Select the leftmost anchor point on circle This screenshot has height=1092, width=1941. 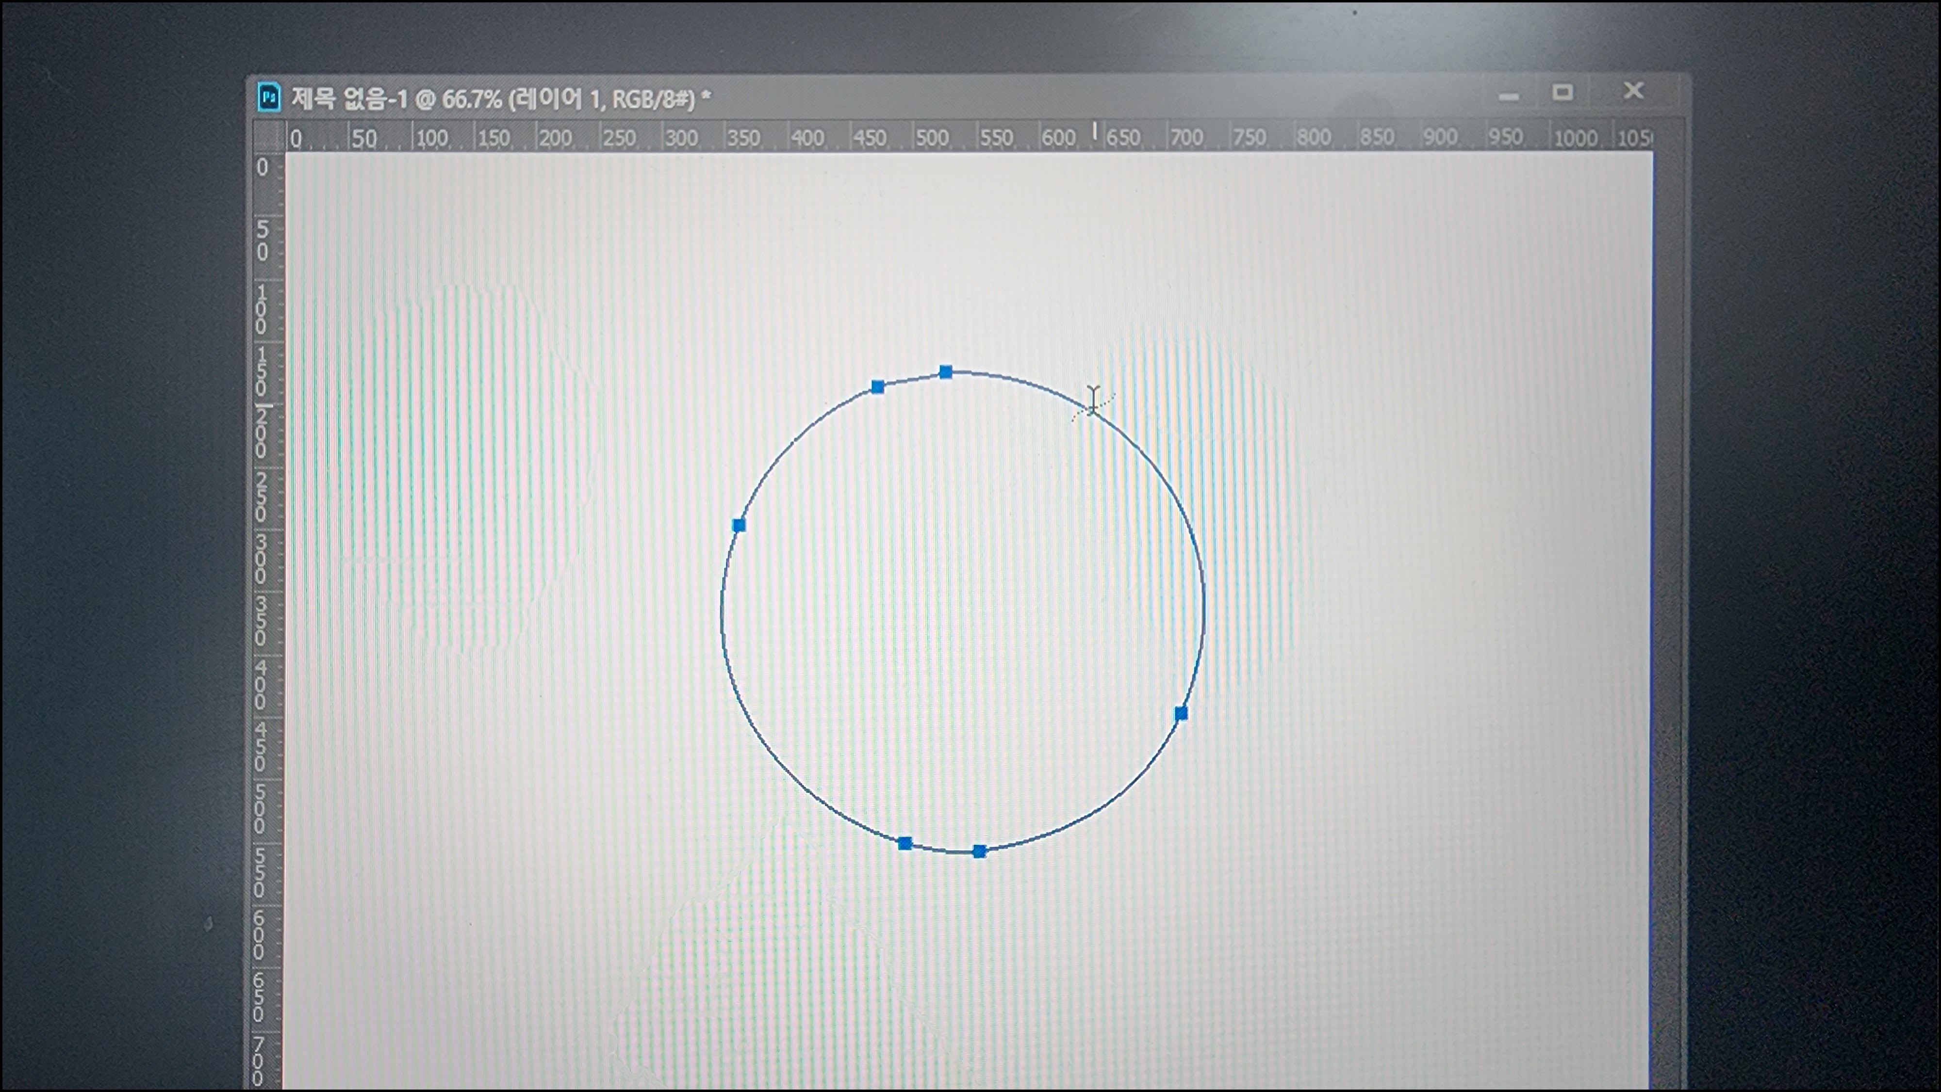[739, 526]
